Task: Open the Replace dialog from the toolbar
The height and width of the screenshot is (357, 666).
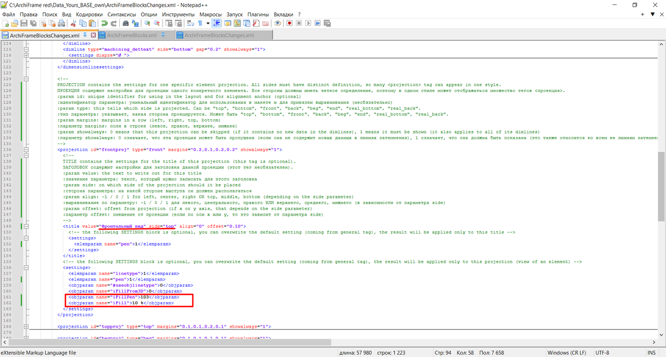Action: click(135, 23)
